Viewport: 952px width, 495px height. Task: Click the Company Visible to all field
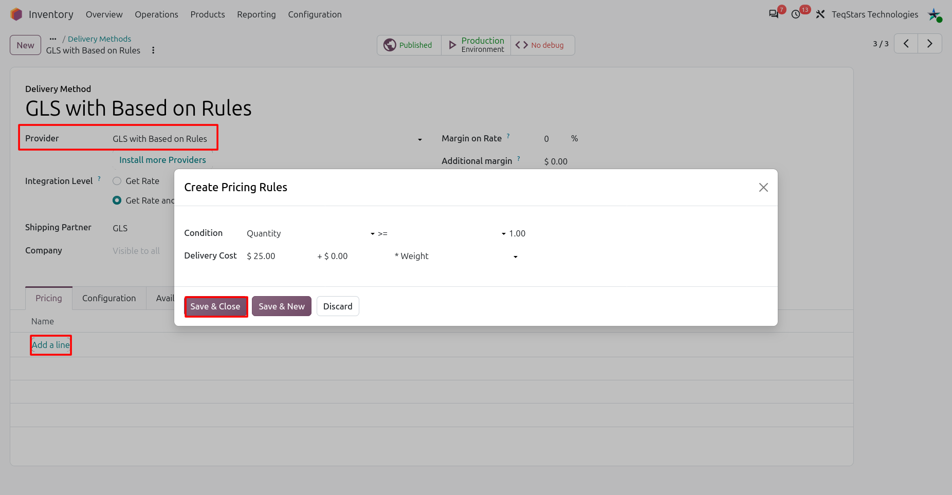click(136, 251)
